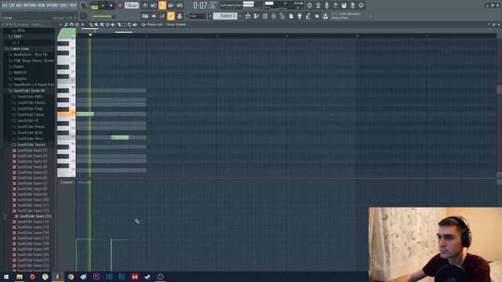Viewport: 502px width, 282px height.
Task: Click the one-click audio recording microphone icon
Action: tap(326, 5)
